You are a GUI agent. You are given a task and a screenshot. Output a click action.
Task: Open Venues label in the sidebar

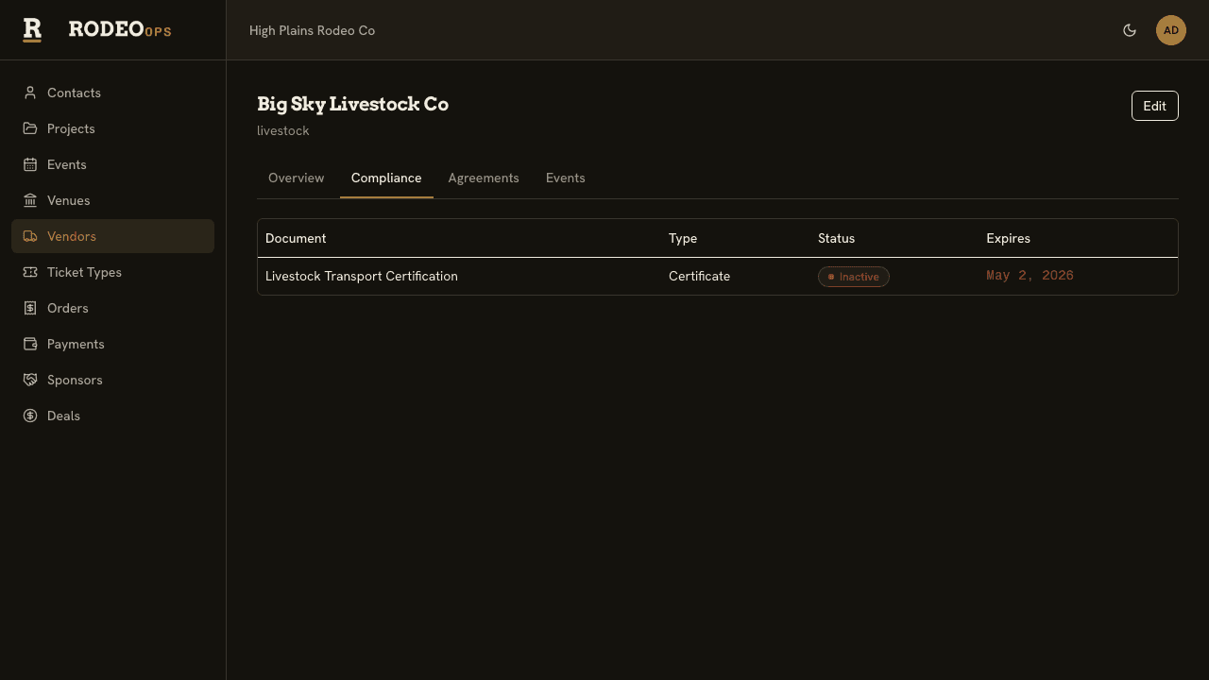pos(69,200)
